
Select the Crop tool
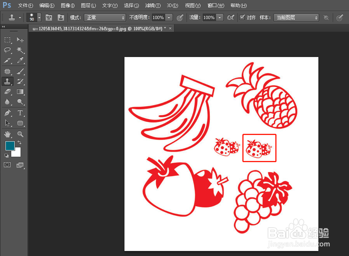click(x=7, y=60)
